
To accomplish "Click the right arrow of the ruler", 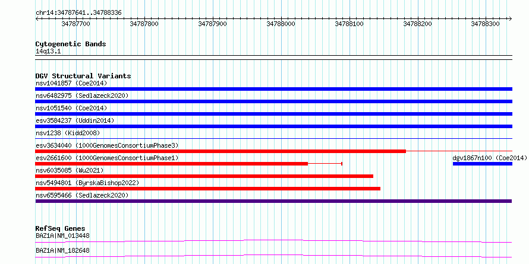I will tap(510, 18).
